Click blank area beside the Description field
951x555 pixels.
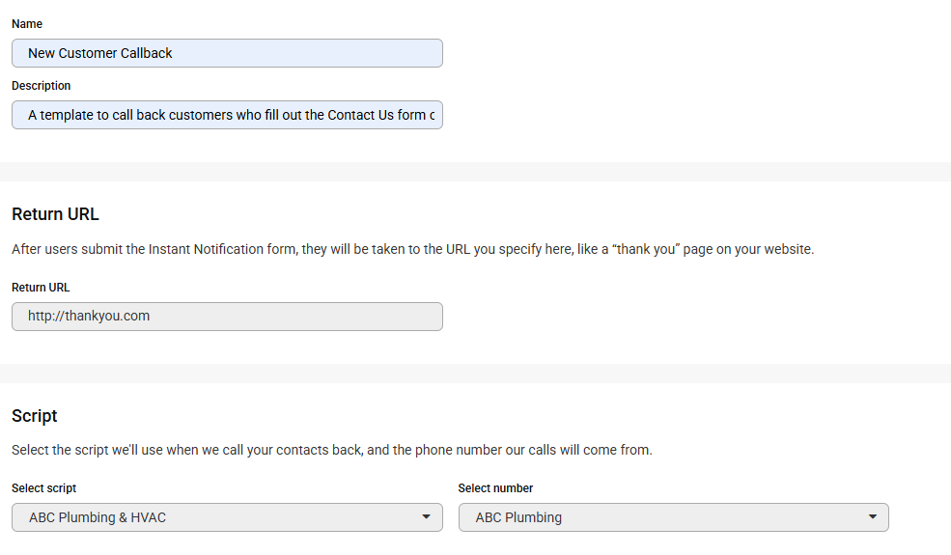tap(691, 115)
